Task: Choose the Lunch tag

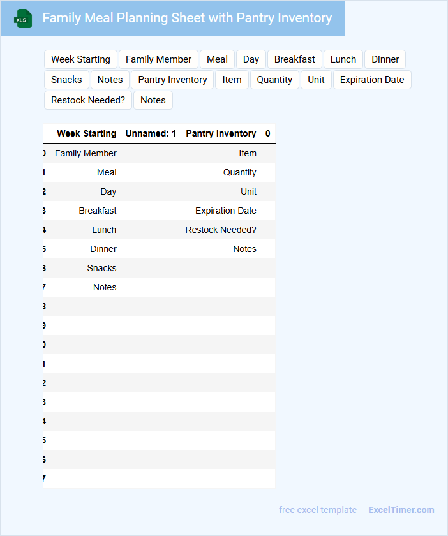Action: coord(343,59)
